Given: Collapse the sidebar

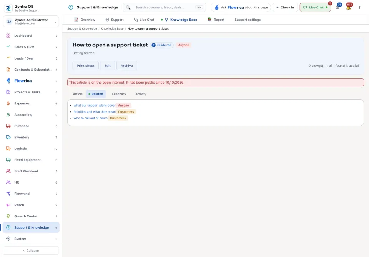Looking at the screenshot, I should [x=31, y=250].
